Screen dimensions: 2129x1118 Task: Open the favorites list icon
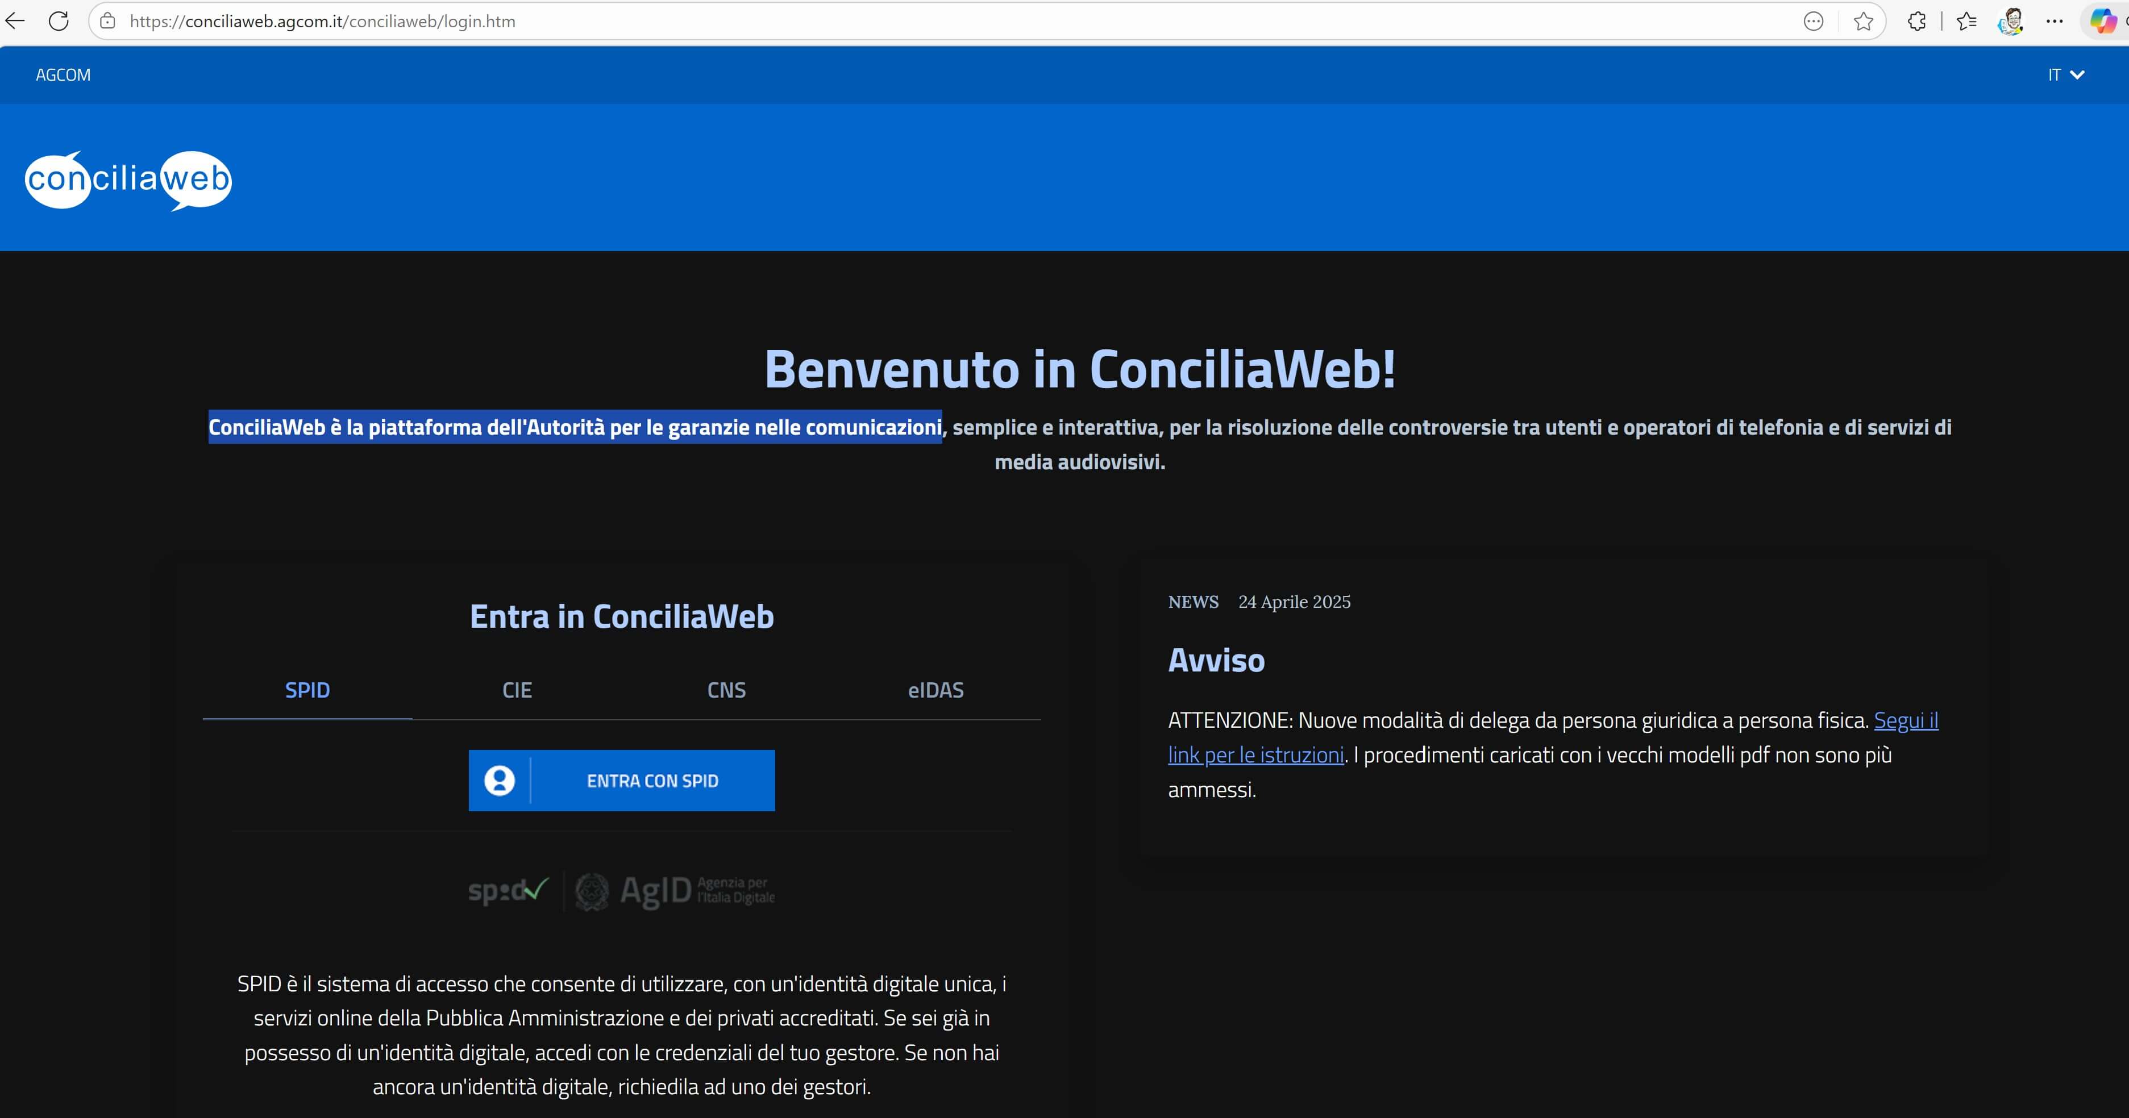[1967, 22]
